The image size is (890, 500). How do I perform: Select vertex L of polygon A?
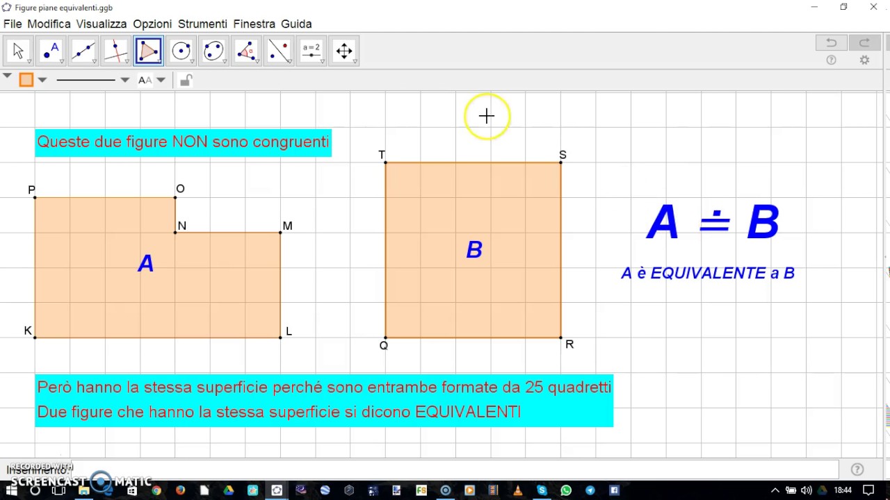[280, 337]
